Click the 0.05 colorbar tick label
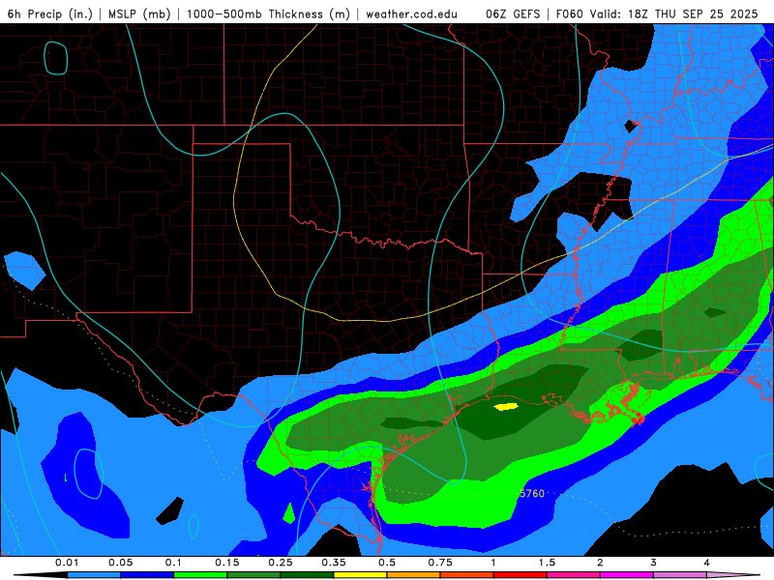Image resolution: width=774 pixels, height=580 pixels. coord(120,563)
